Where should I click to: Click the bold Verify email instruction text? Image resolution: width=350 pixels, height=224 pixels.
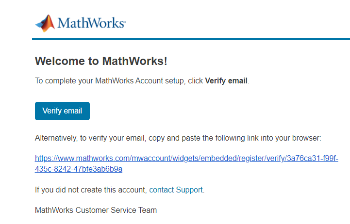pos(226,80)
